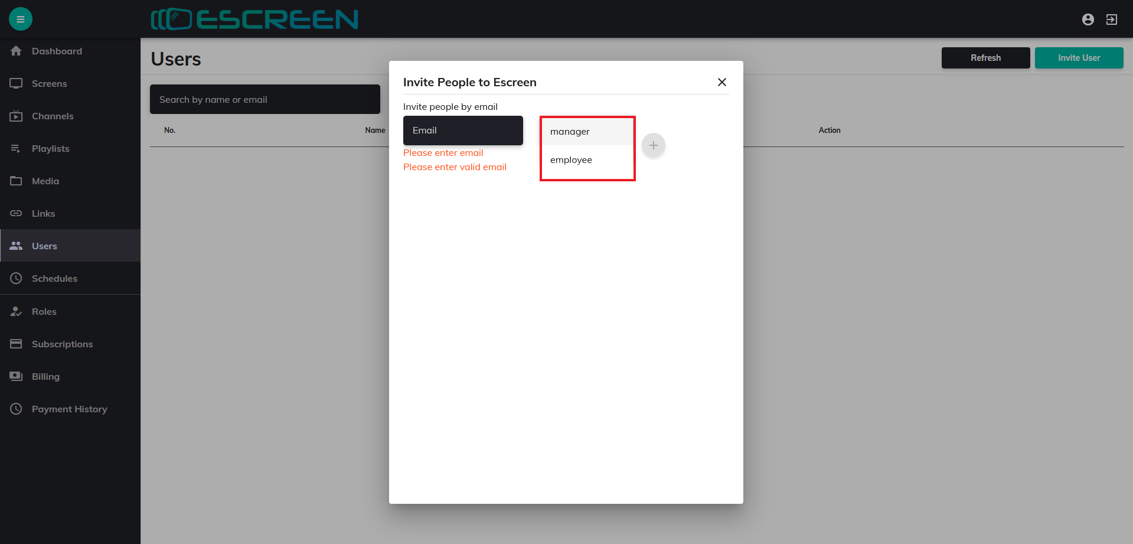
Task: Open Schedules from the sidebar
Action: (x=54, y=279)
